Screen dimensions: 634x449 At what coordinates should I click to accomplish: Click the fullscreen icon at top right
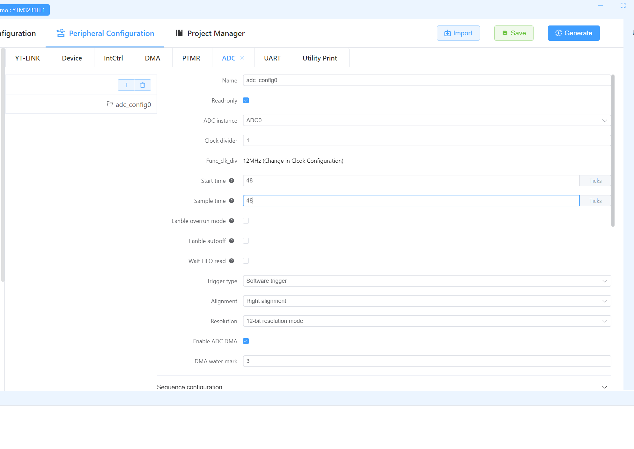(x=623, y=5)
